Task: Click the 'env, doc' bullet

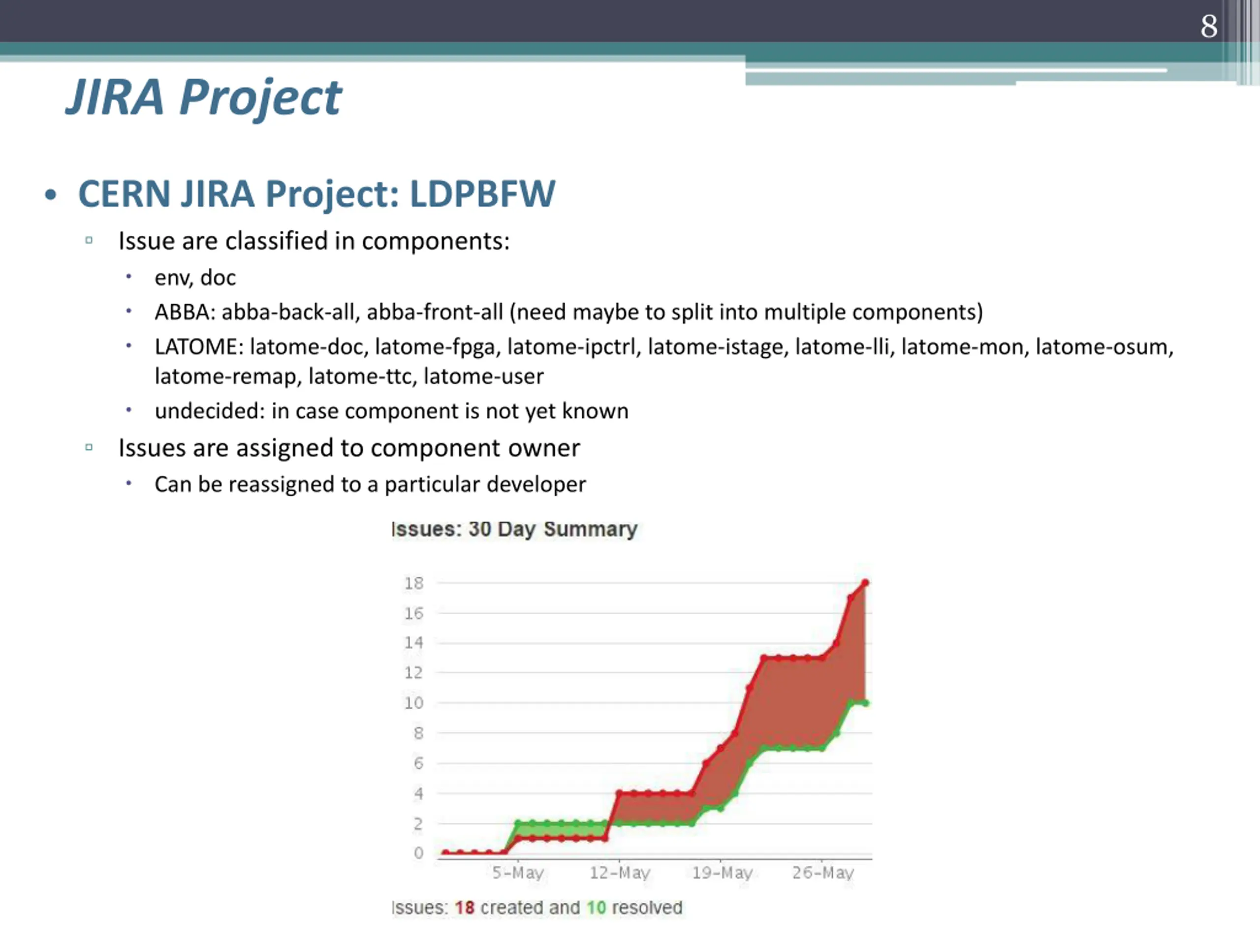Action: 195,278
